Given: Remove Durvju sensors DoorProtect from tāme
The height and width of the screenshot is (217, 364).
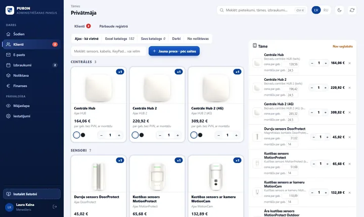Looking at the screenshot, I should [x=350, y=137].
